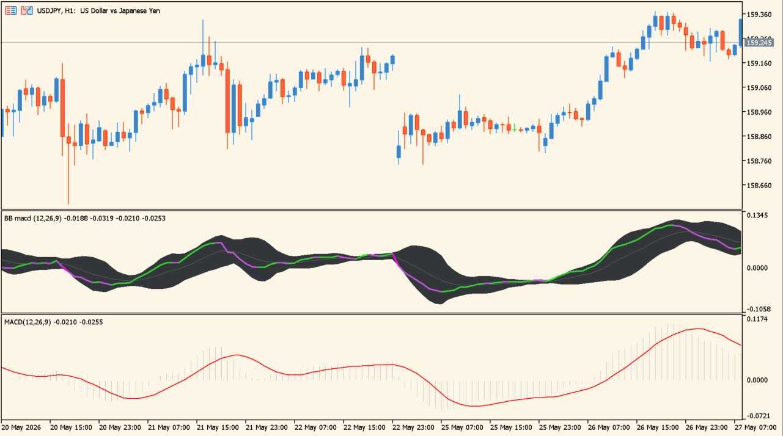Select the BB macd (12,26,9) indicator label
783x436 pixels.
[x=85, y=218]
